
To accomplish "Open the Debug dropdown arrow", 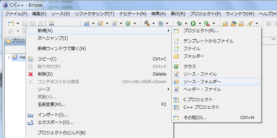I will 186,23.
